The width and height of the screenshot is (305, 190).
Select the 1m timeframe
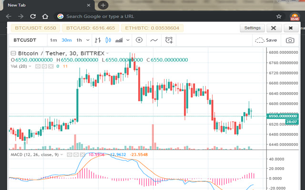click(53, 40)
